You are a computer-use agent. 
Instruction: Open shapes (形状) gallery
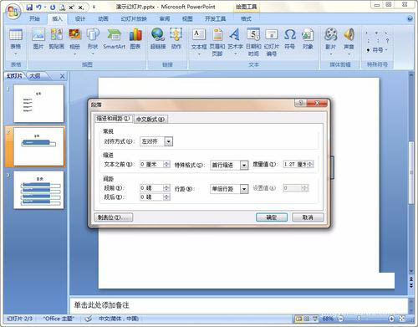tap(93, 42)
